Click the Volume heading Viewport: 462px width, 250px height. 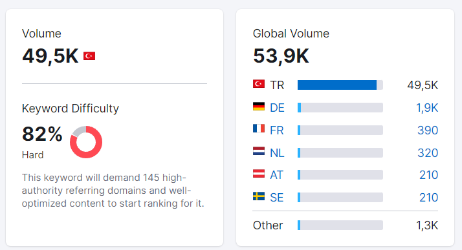[41, 34]
